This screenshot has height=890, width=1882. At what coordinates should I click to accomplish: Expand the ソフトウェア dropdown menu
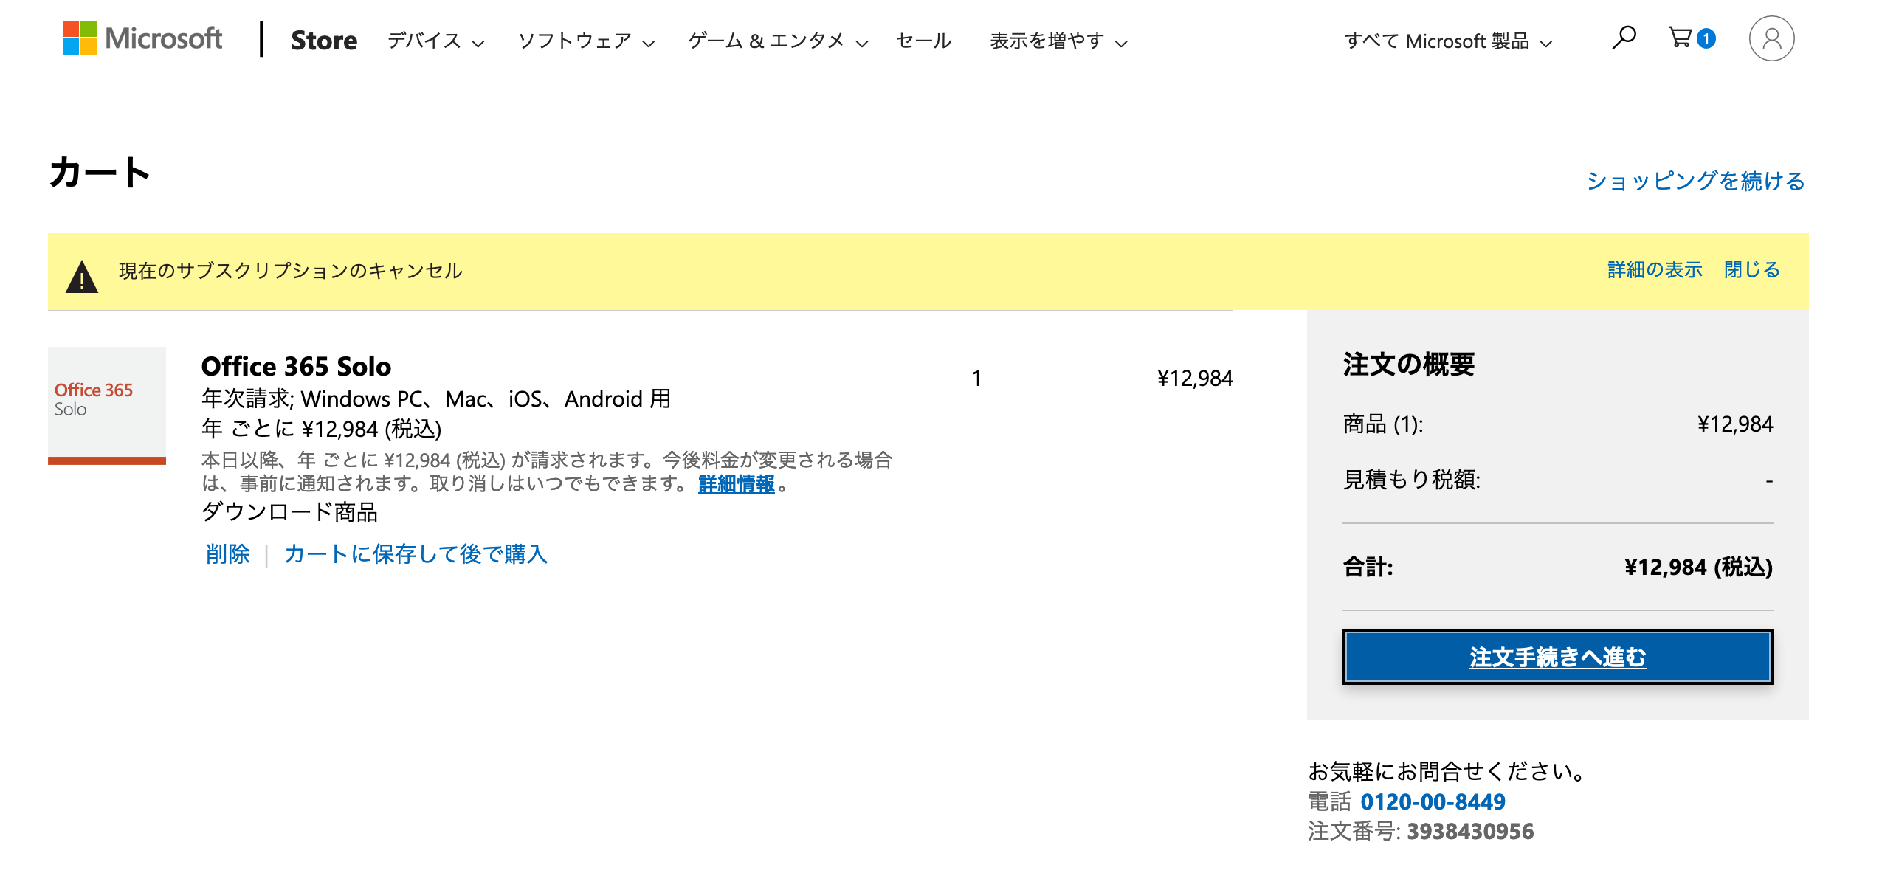point(586,41)
